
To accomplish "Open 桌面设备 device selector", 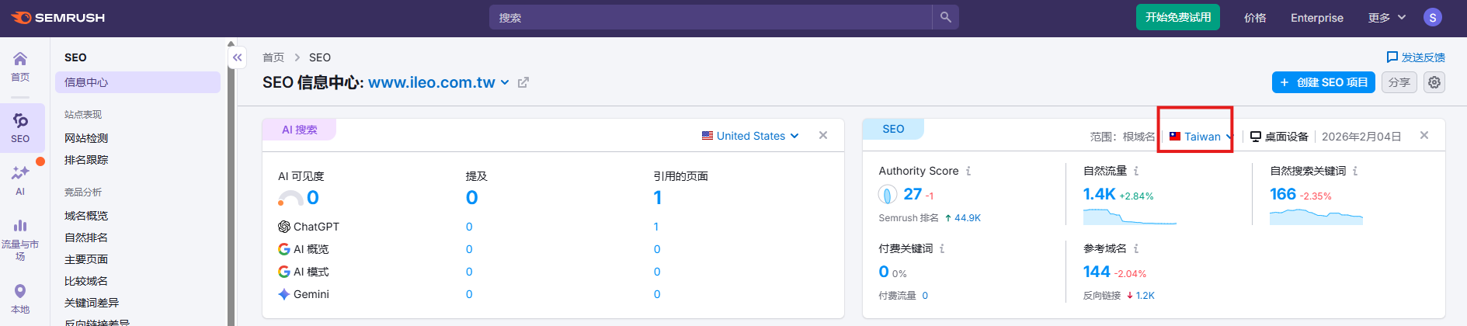I will point(1279,137).
